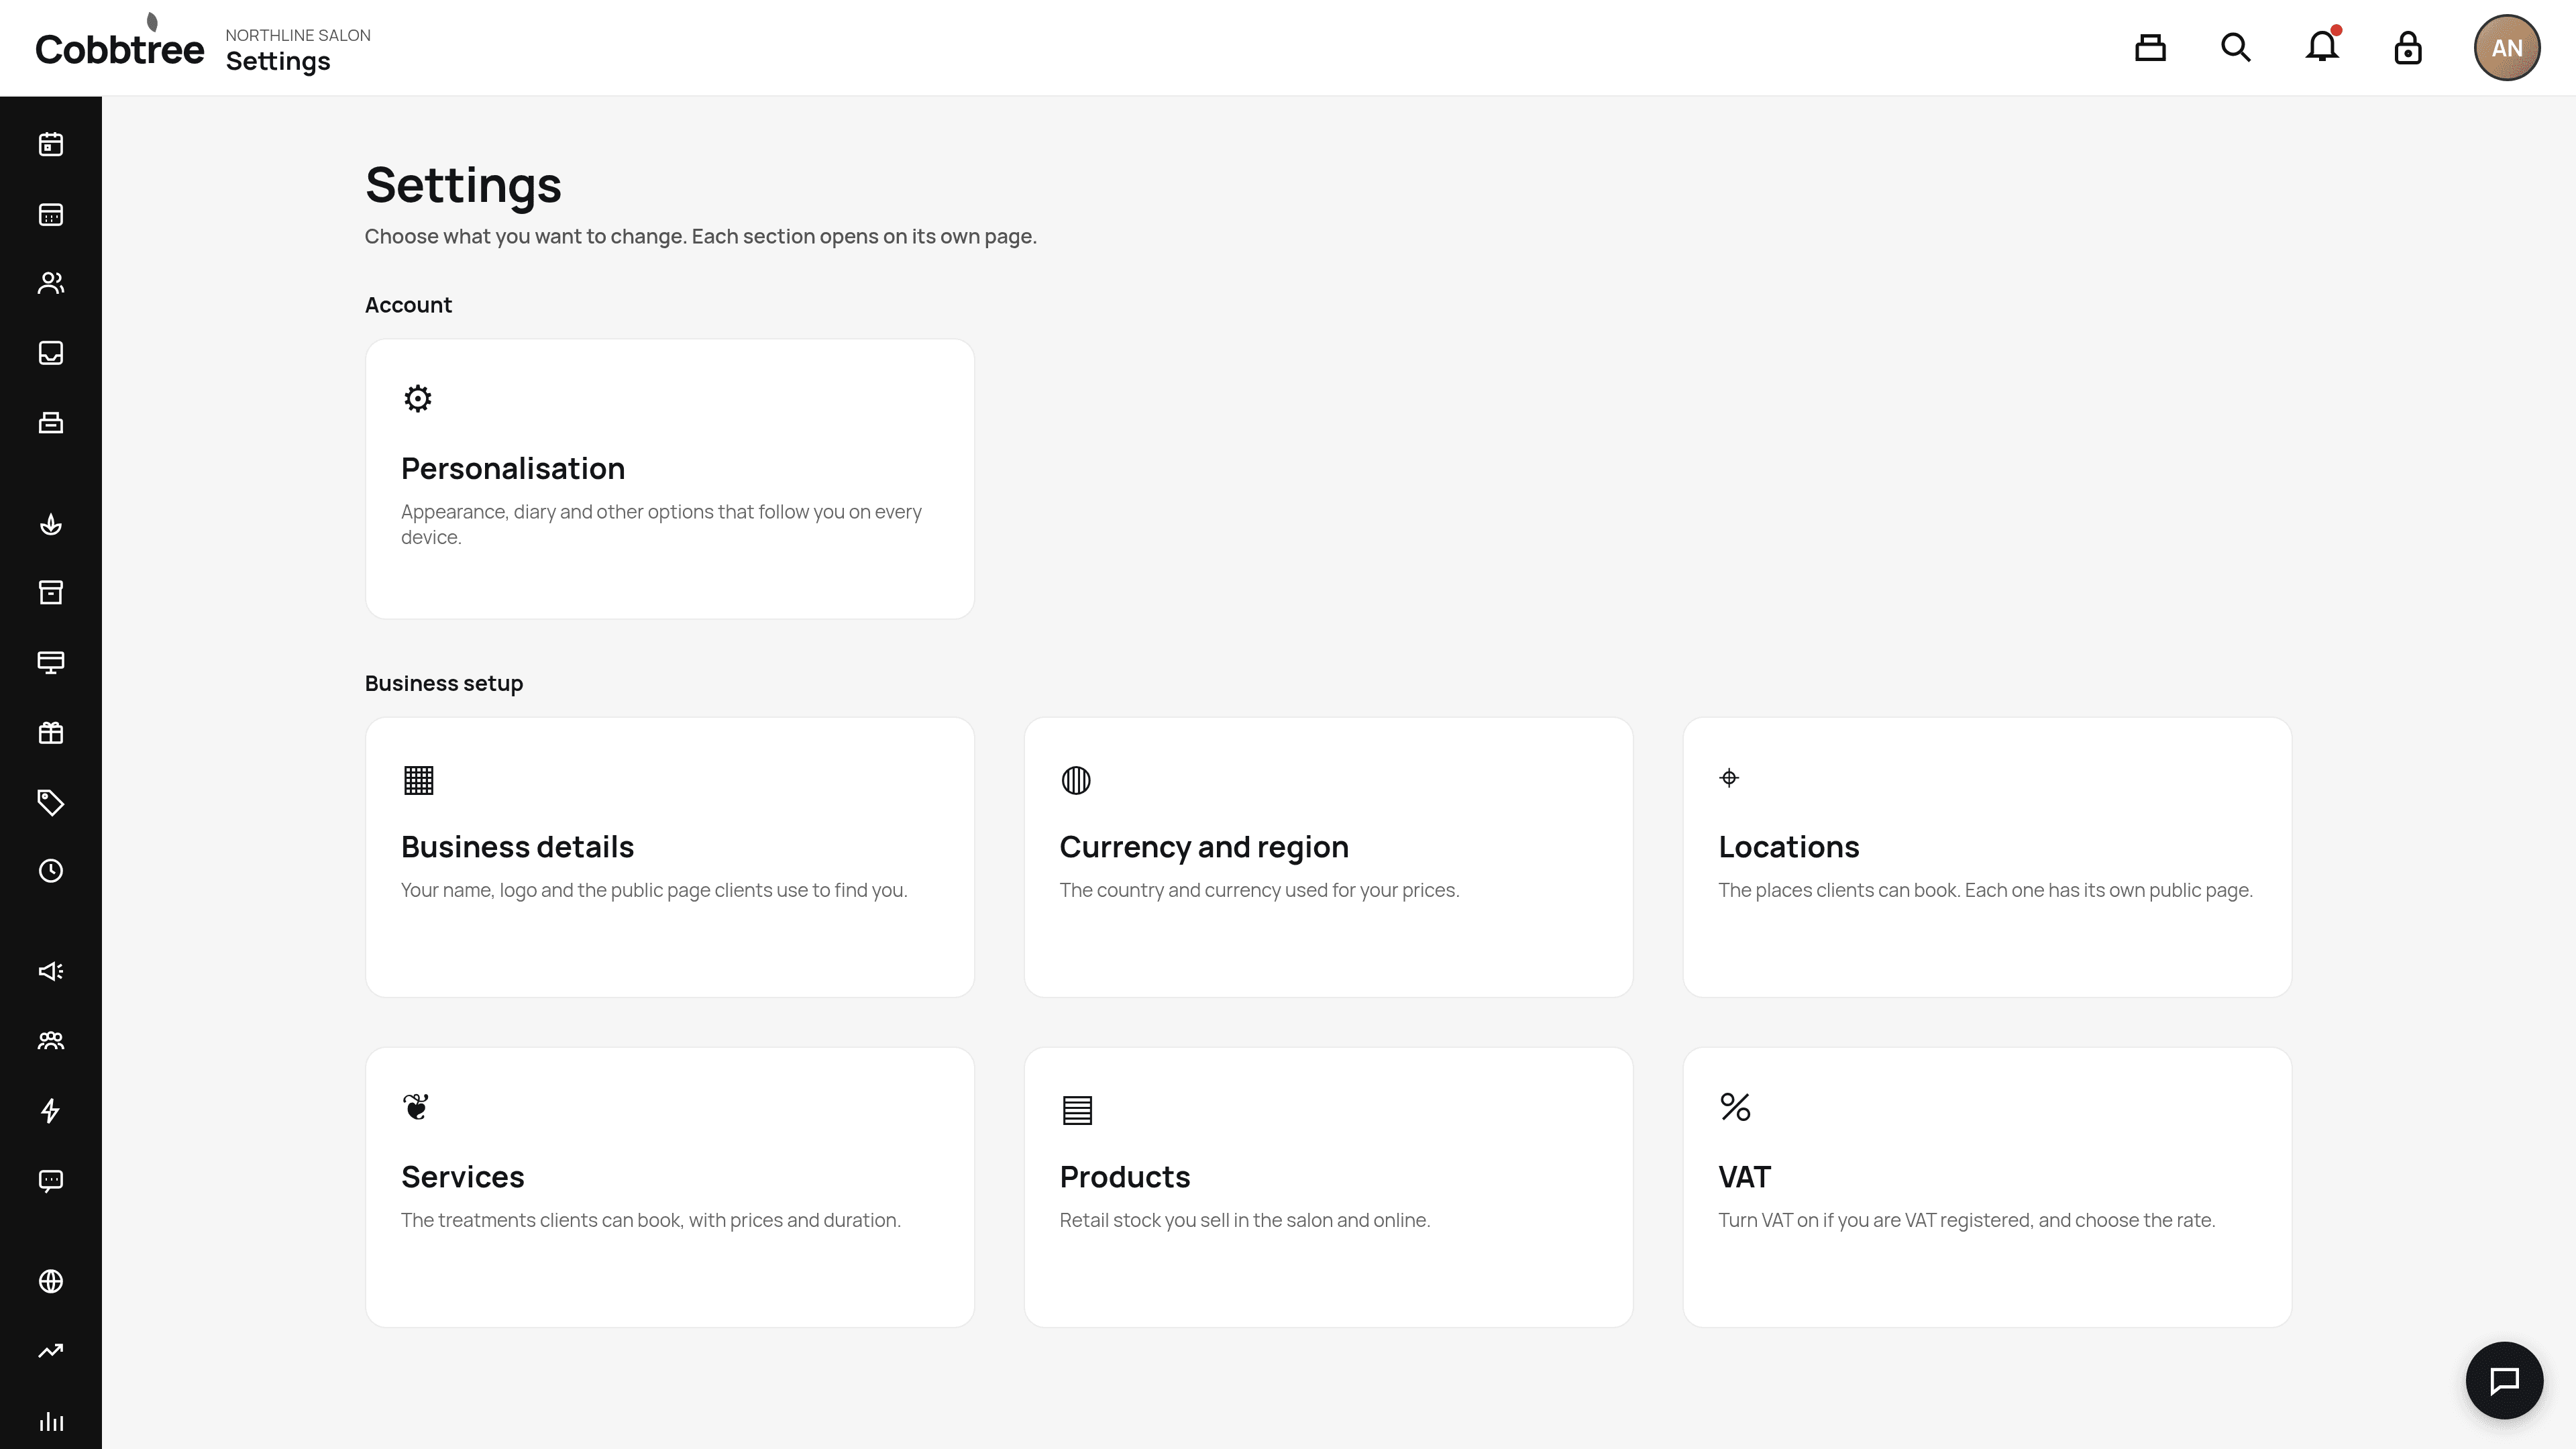
Task: Open the price tag icon in the sidebar
Action: (51, 802)
